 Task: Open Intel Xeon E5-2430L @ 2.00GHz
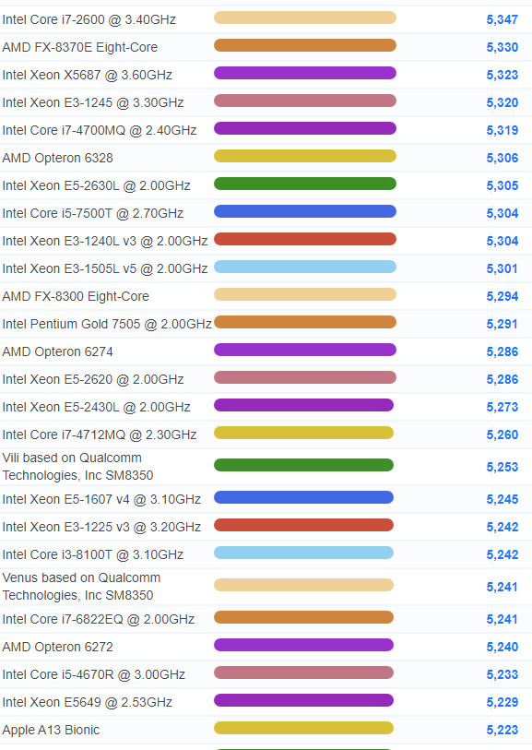[96, 408]
